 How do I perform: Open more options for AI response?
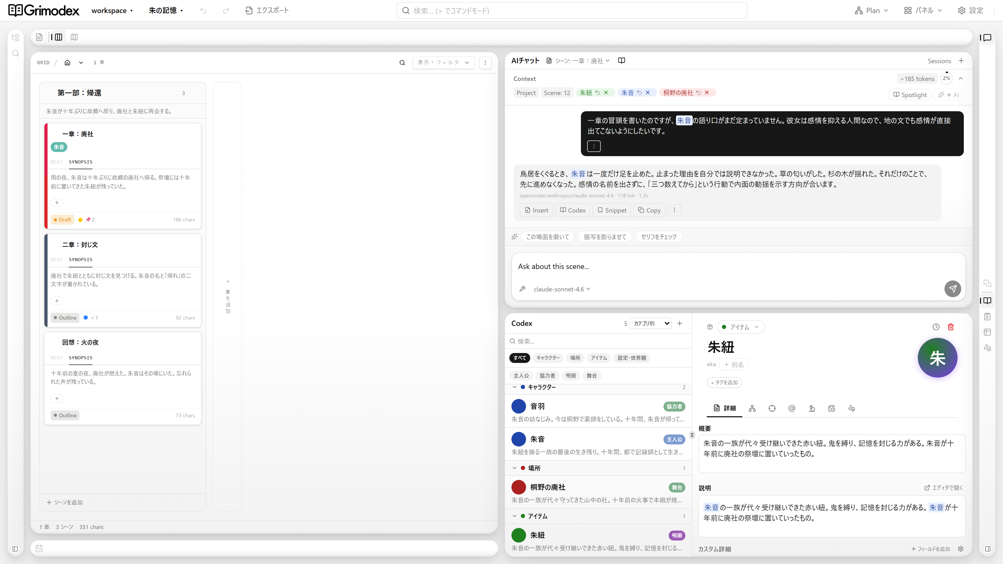[674, 210]
